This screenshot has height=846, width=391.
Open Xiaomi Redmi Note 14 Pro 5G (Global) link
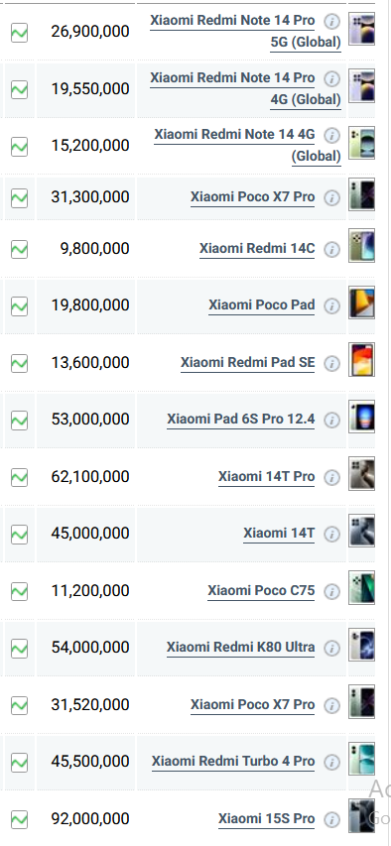pyautogui.click(x=246, y=32)
